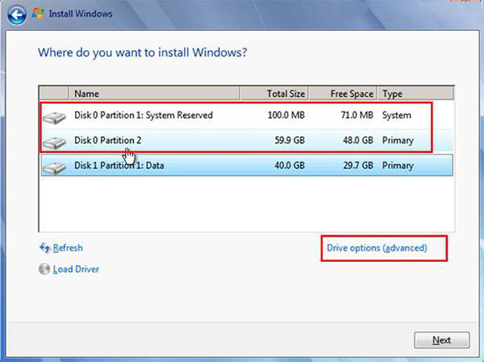Viewport: 484px width, 362px height.
Task: Click the Type column header
Action: [392, 94]
